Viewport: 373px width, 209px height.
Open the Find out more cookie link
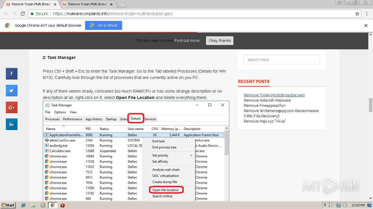187,41
